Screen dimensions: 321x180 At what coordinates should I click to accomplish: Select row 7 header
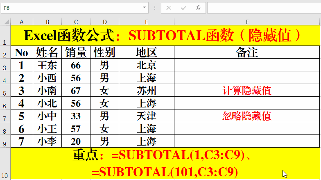[5, 116]
